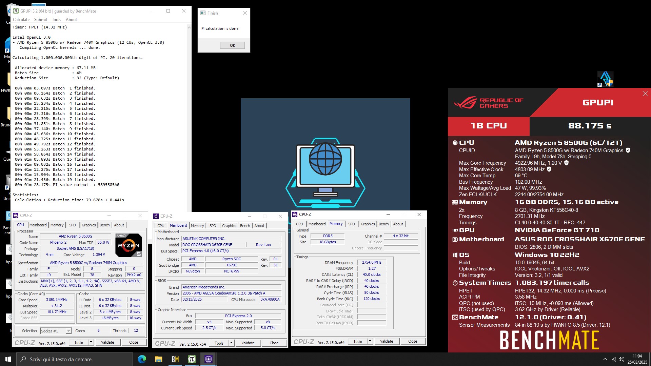
Task: Click Validate in CPU-Z Memory window
Action: tap(387, 341)
